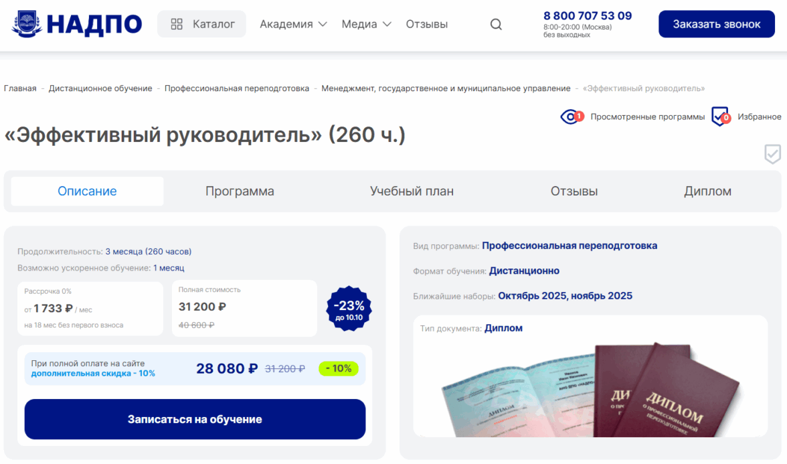Switch to the Учебный план tab
Image resolution: width=787 pixels, height=464 pixels.
[412, 191]
